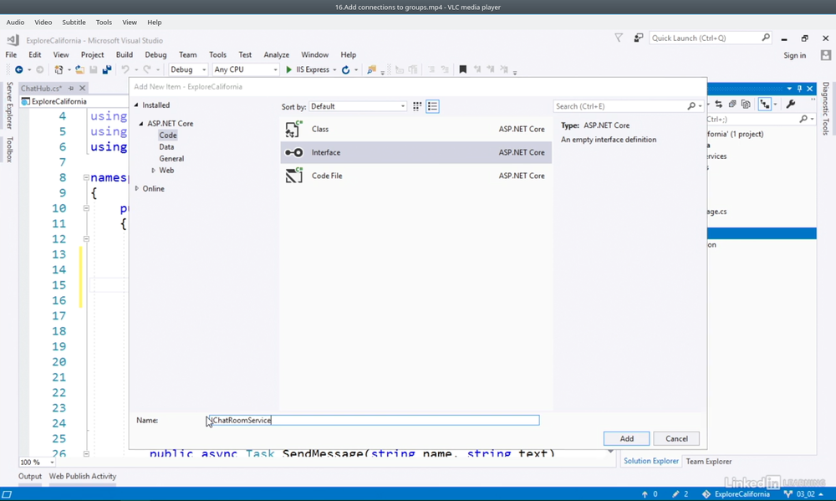Screen dimensions: 836x501
Task: Open Visual Studio Project menu
Action: [92, 54]
